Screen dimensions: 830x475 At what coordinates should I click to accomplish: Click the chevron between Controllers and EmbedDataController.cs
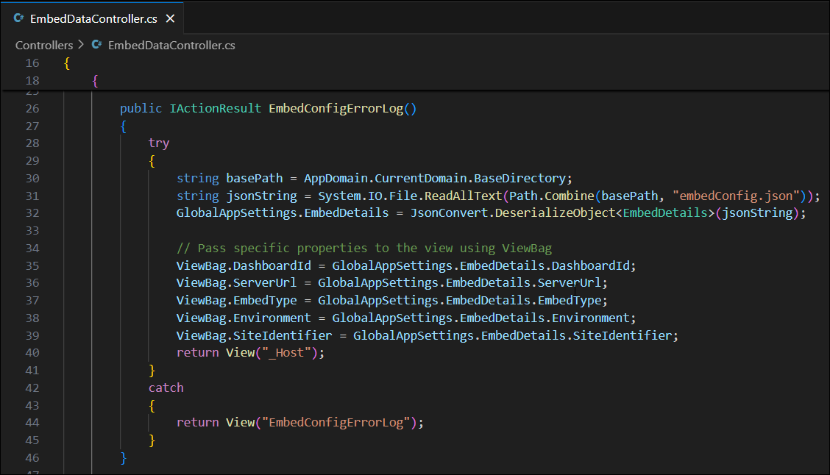(x=80, y=45)
